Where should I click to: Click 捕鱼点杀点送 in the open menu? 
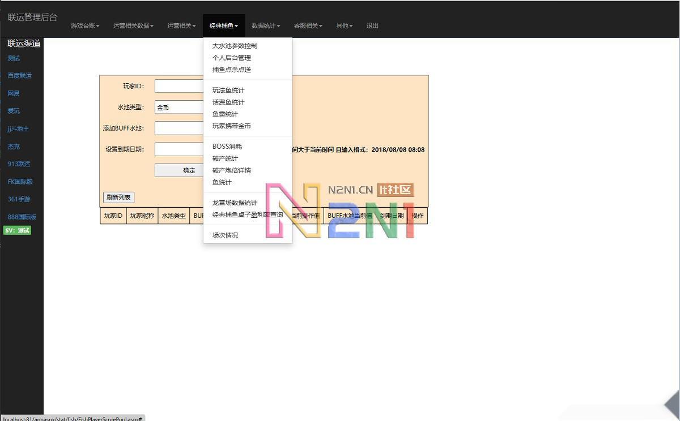coord(231,69)
